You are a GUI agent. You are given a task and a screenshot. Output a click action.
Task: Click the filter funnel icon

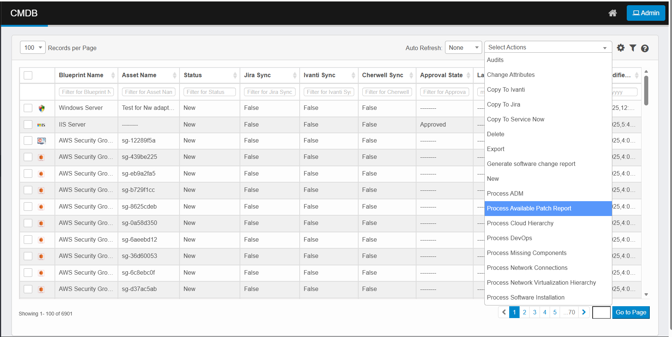[x=633, y=48]
